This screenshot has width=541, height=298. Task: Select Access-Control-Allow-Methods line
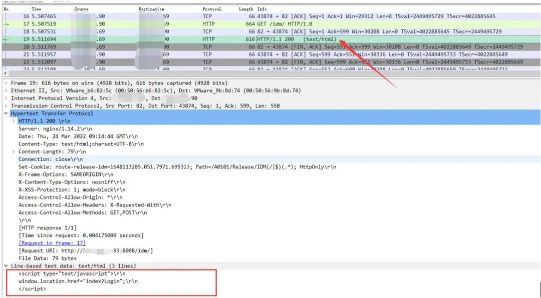pos(83,212)
